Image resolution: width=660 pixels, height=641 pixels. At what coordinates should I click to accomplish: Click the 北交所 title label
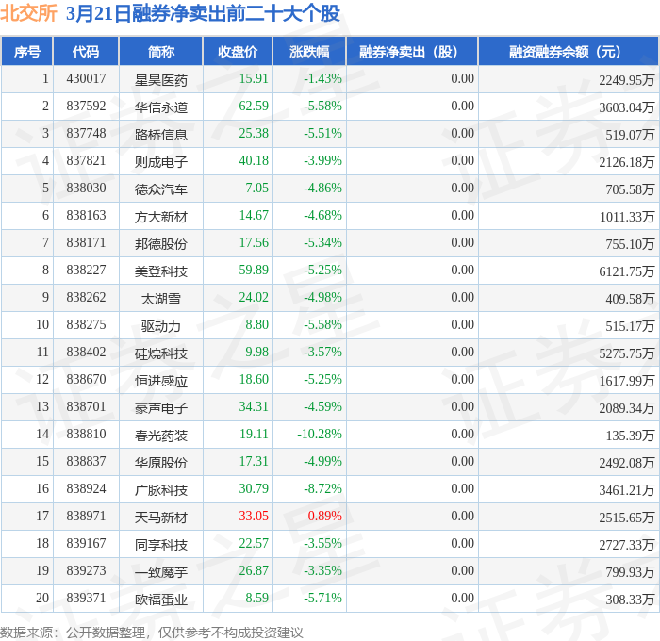(28, 12)
